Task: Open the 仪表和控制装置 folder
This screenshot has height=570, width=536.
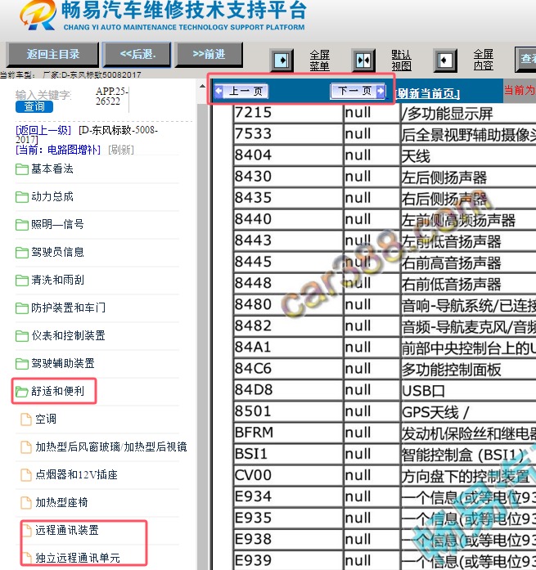Action: pyautogui.click(x=61, y=335)
